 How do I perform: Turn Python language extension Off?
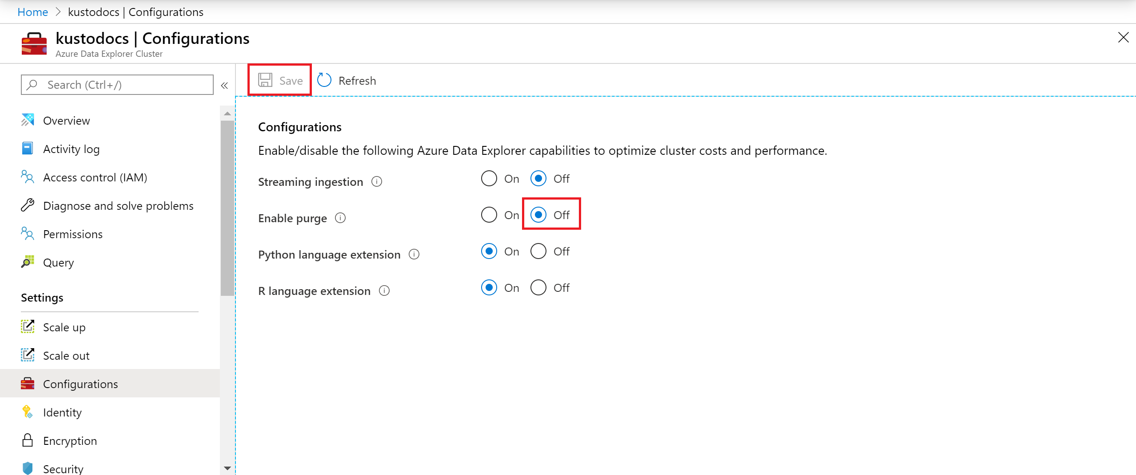coord(538,251)
